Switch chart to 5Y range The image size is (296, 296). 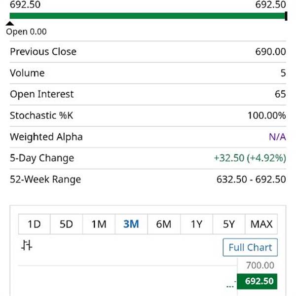pyautogui.click(x=229, y=224)
